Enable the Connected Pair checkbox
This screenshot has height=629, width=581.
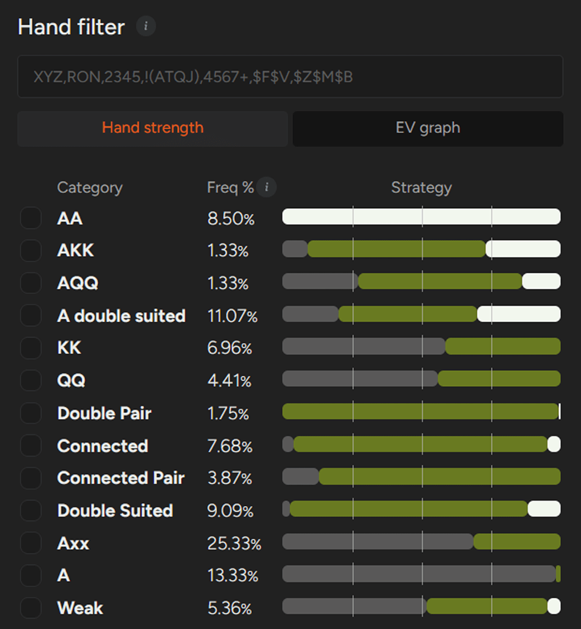coord(31,478)
